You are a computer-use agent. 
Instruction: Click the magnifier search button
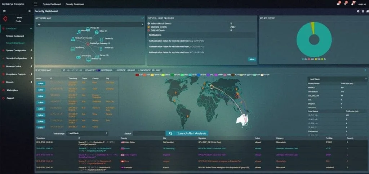(170, 133)
